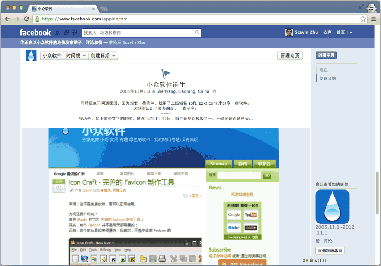Jump to 创建日期 in the timeline sidebar
Screen dimensions: 381x266
coord(327,78)
